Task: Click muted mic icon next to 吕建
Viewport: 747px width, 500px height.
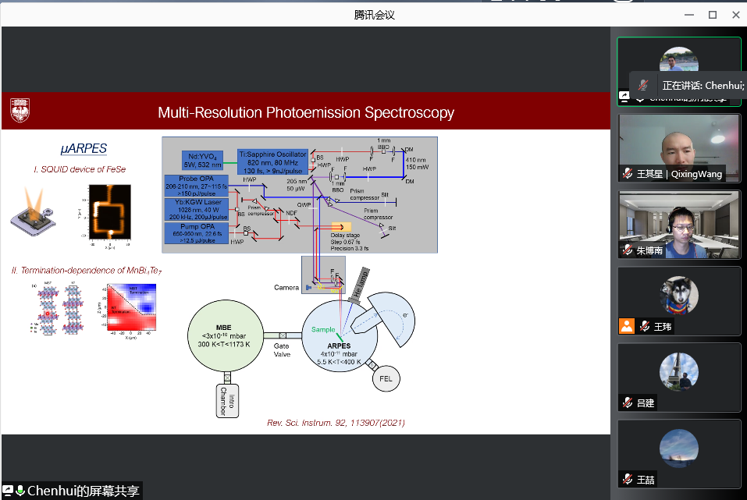Action: (x=628, y=402)
